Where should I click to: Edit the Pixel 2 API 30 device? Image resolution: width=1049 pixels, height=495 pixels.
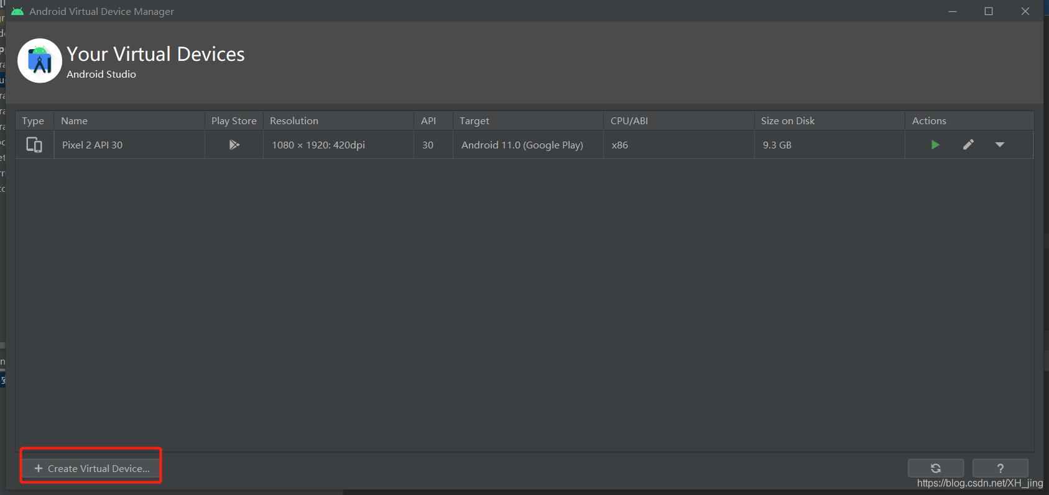click(968, 145)
